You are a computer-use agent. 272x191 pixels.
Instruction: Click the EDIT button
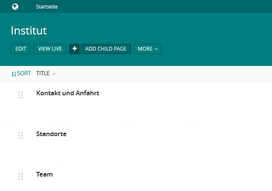coord(20,49)
